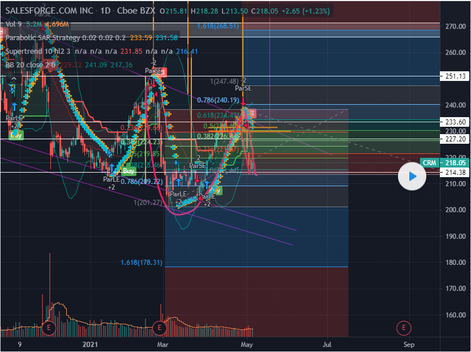This screenshot has height=352, width=471.
Task: Select the 0.786(209.22) Fibonacci label
Action: 142,182
